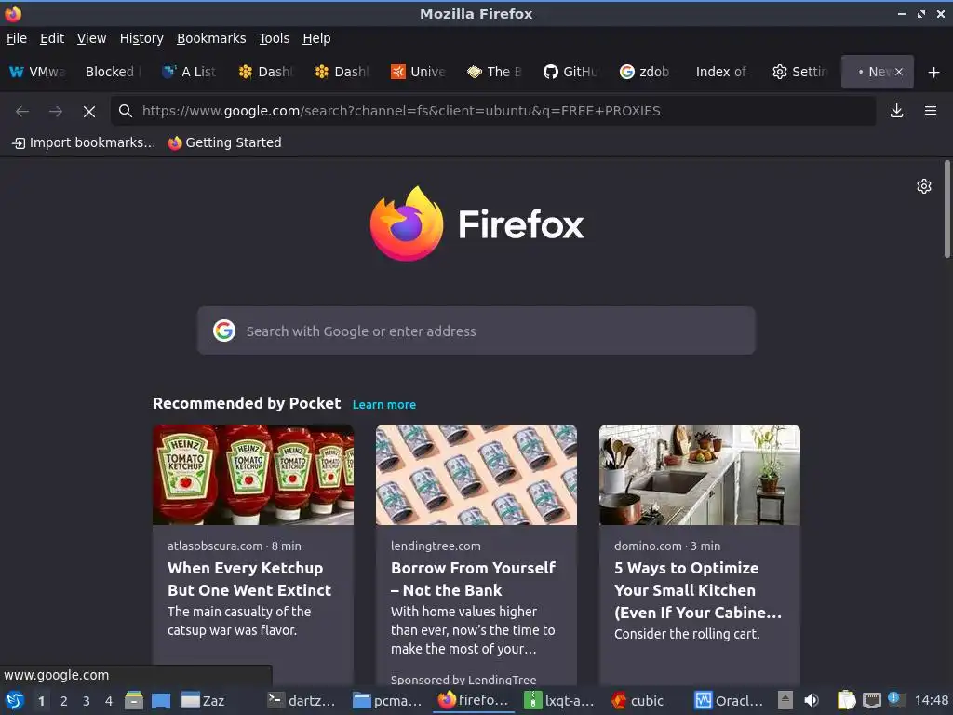This screenshot has height=715, width=953.
Task: Switch to the firefox taskbar item
Action: 474,700
